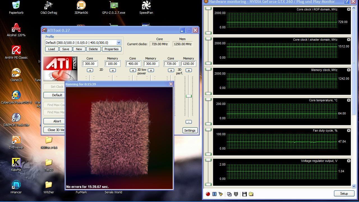
Task: Open KaloMa desktop icon
Action: point(16,165)
